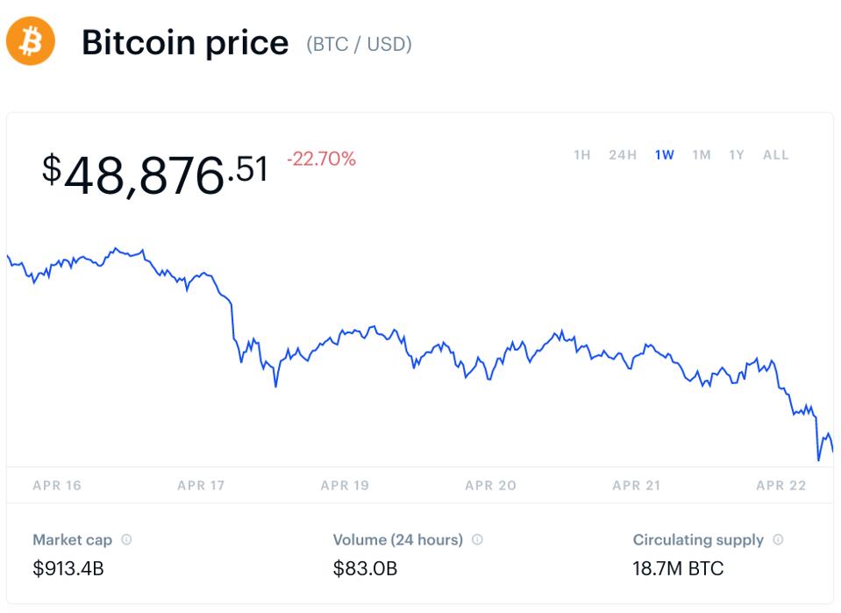Click the APR 22 date marker

click(x=780, y=485)
